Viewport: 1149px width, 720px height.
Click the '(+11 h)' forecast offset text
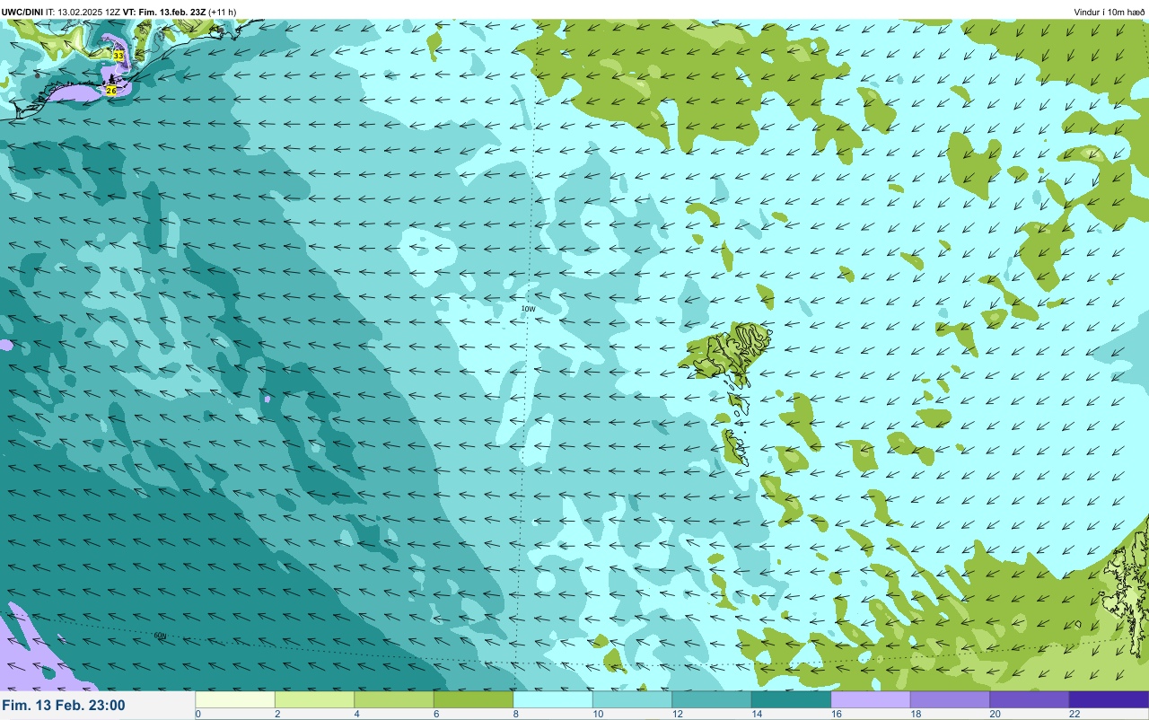pos(223,12)
